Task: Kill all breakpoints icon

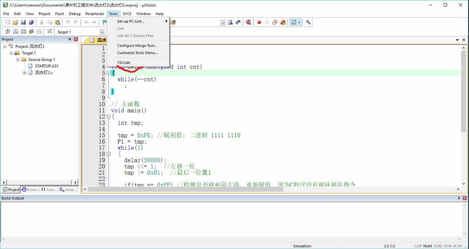Action: tap(283, 22)
